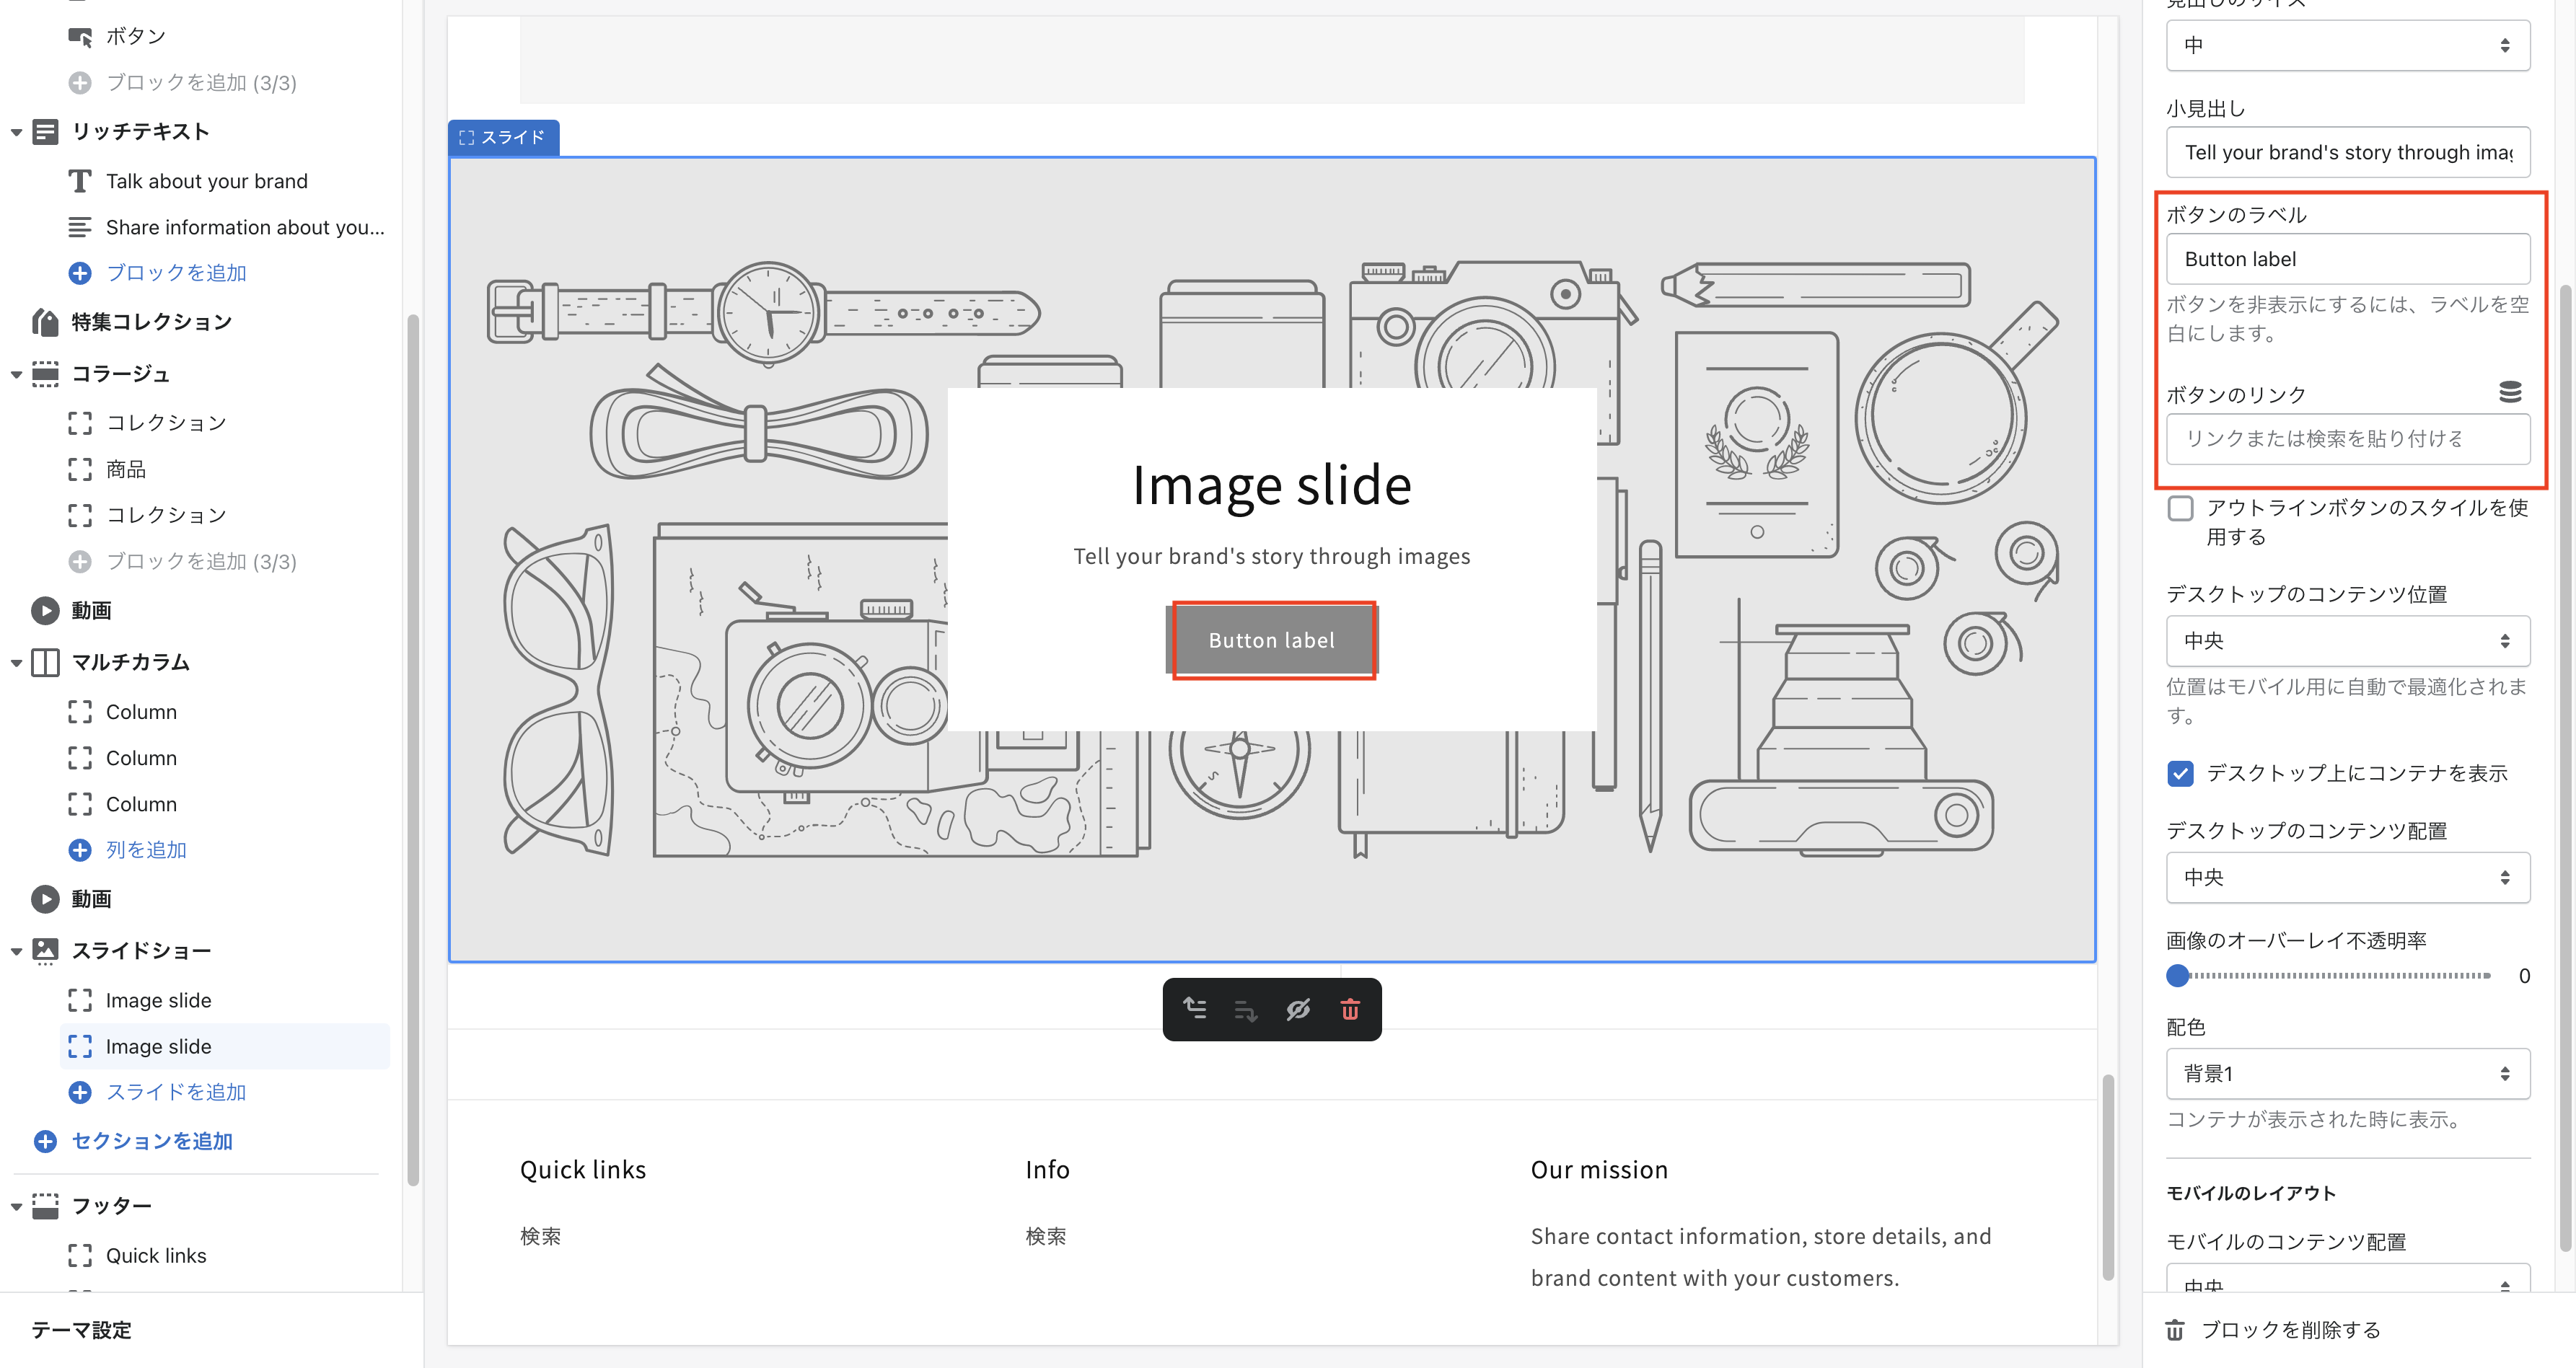The image size is (2576, 1368).
Task: Select the first Image slide block
Action: tap(158, 1000)
